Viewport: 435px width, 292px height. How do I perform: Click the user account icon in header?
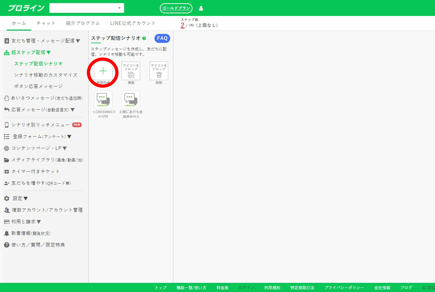coord(201,8)
